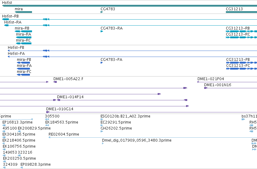The height and width of the screenshot is (169, 257).
Task: Click the bs37h11 EST marker
Action: click(243, 119)
